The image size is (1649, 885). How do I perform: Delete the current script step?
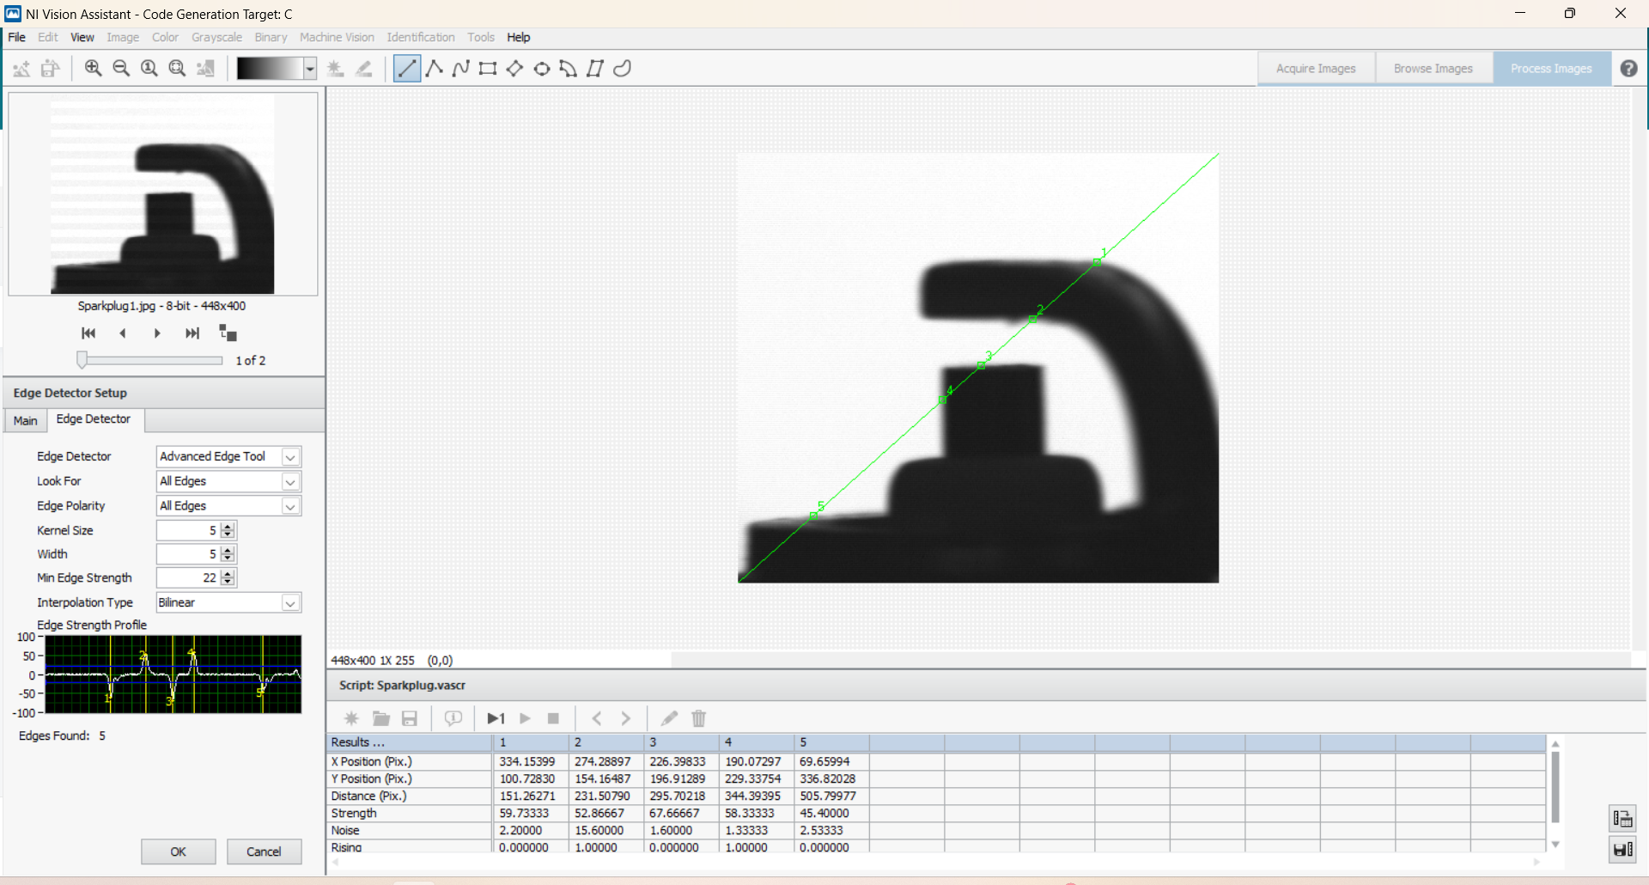[698, 718]
